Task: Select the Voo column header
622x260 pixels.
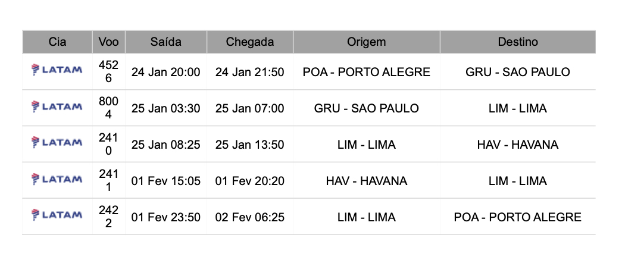Action: (109, 42)
